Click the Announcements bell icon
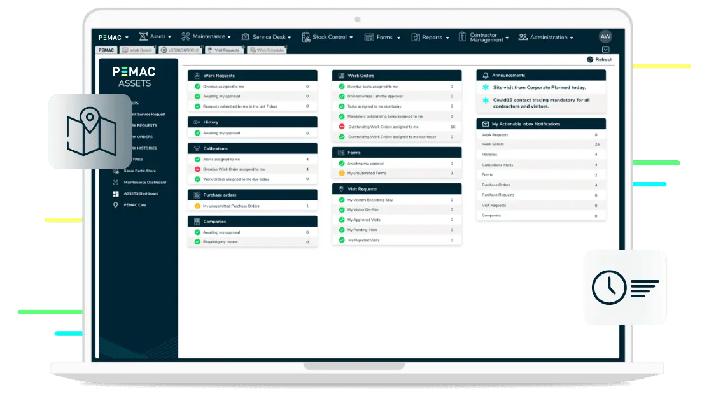 (x=485, y=76)
